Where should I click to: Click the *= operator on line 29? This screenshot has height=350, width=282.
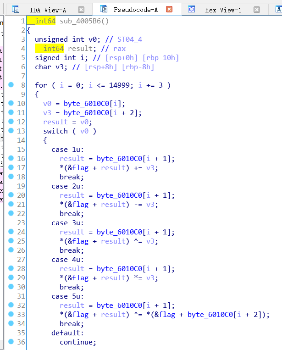[x=138, y=278]
